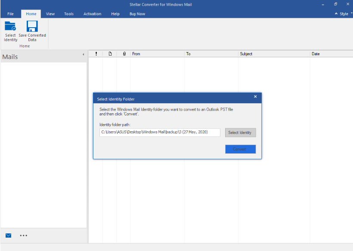Open the Activation tab
Viewport: 353px width, 251px height.
pos(92,13)
